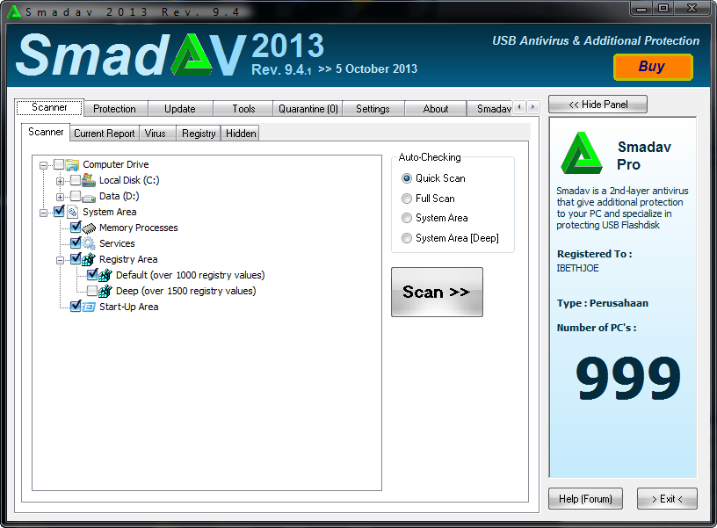Click the << Hide Panel button

click(598, 105)
